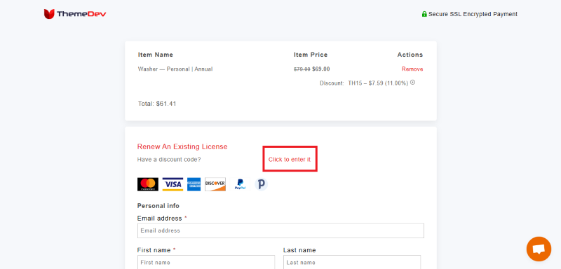Click to enter a discount code
561x269 pixels.
[290, 159]
